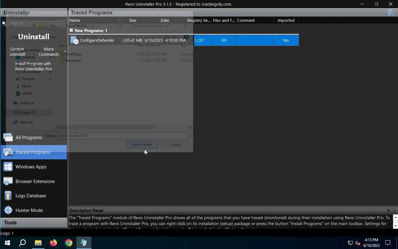Image resolution: width=398 pixels, height=249 pixels.
Task: Expand the Tools sidebar section
Action: point(34,223)
